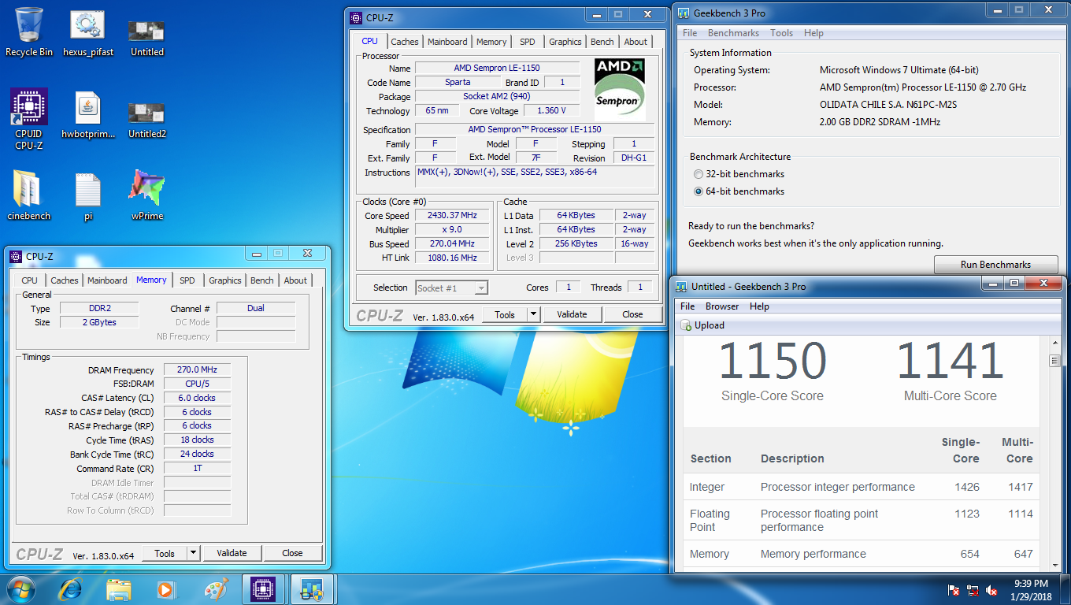Click Close button in CPU-Z CPU window

pyautogui.click(x=632, y=314)
